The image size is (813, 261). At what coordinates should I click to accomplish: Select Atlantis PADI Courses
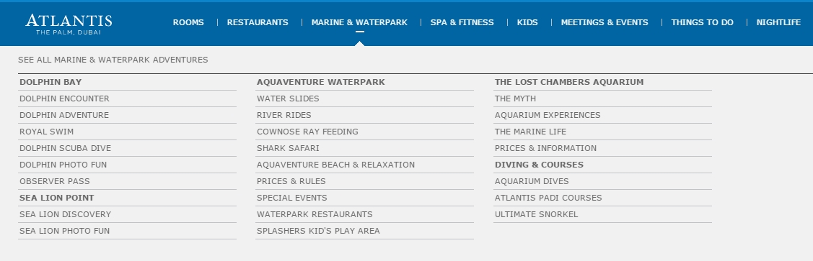548,198
